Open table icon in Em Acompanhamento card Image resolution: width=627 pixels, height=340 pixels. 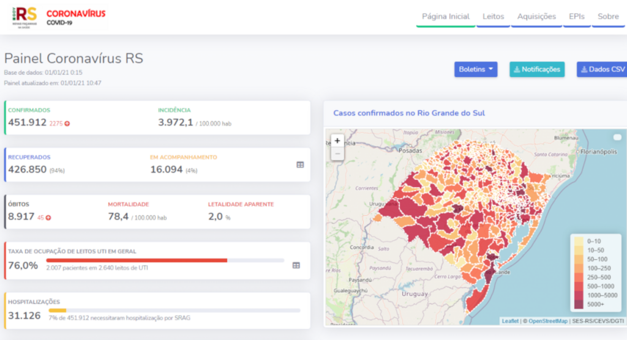(x=300, y=164)
